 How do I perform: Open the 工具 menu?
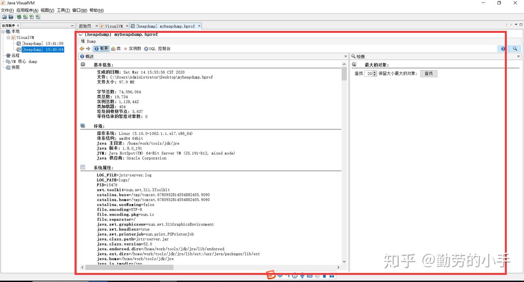pyautogui.click(x=63, y=10)
